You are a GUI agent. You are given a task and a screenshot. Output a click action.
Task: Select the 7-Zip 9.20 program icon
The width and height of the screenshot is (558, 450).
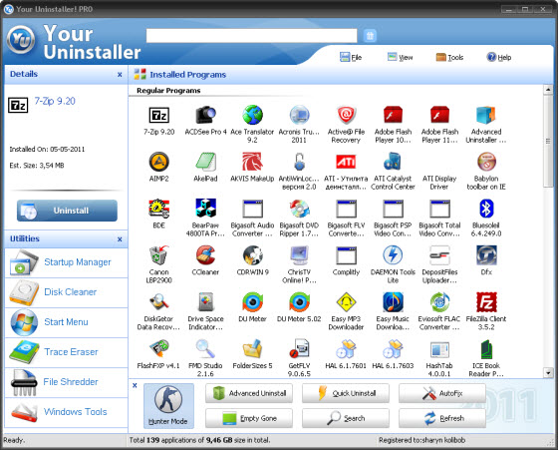pyautogui.click(x=158, y=115)
